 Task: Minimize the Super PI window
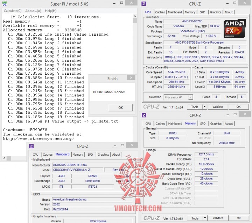click(x=114, y=3)
